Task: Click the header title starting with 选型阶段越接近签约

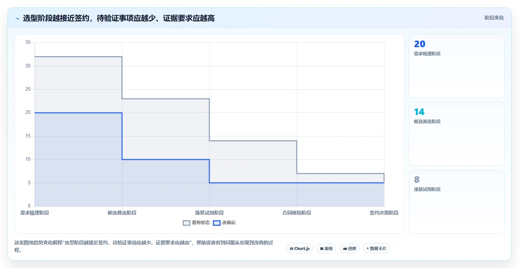Action: 119,18
